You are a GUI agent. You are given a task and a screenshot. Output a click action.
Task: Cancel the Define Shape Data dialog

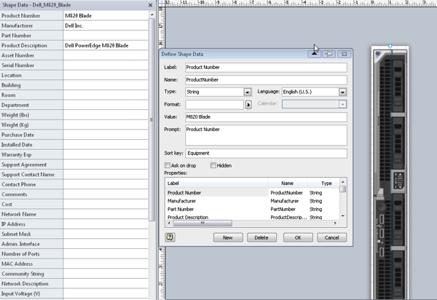[x=331, y=237]
